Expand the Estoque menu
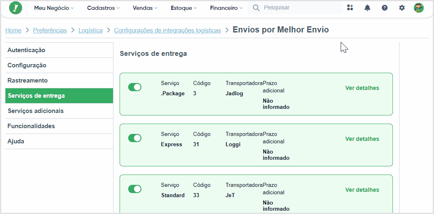 (184, 8)
